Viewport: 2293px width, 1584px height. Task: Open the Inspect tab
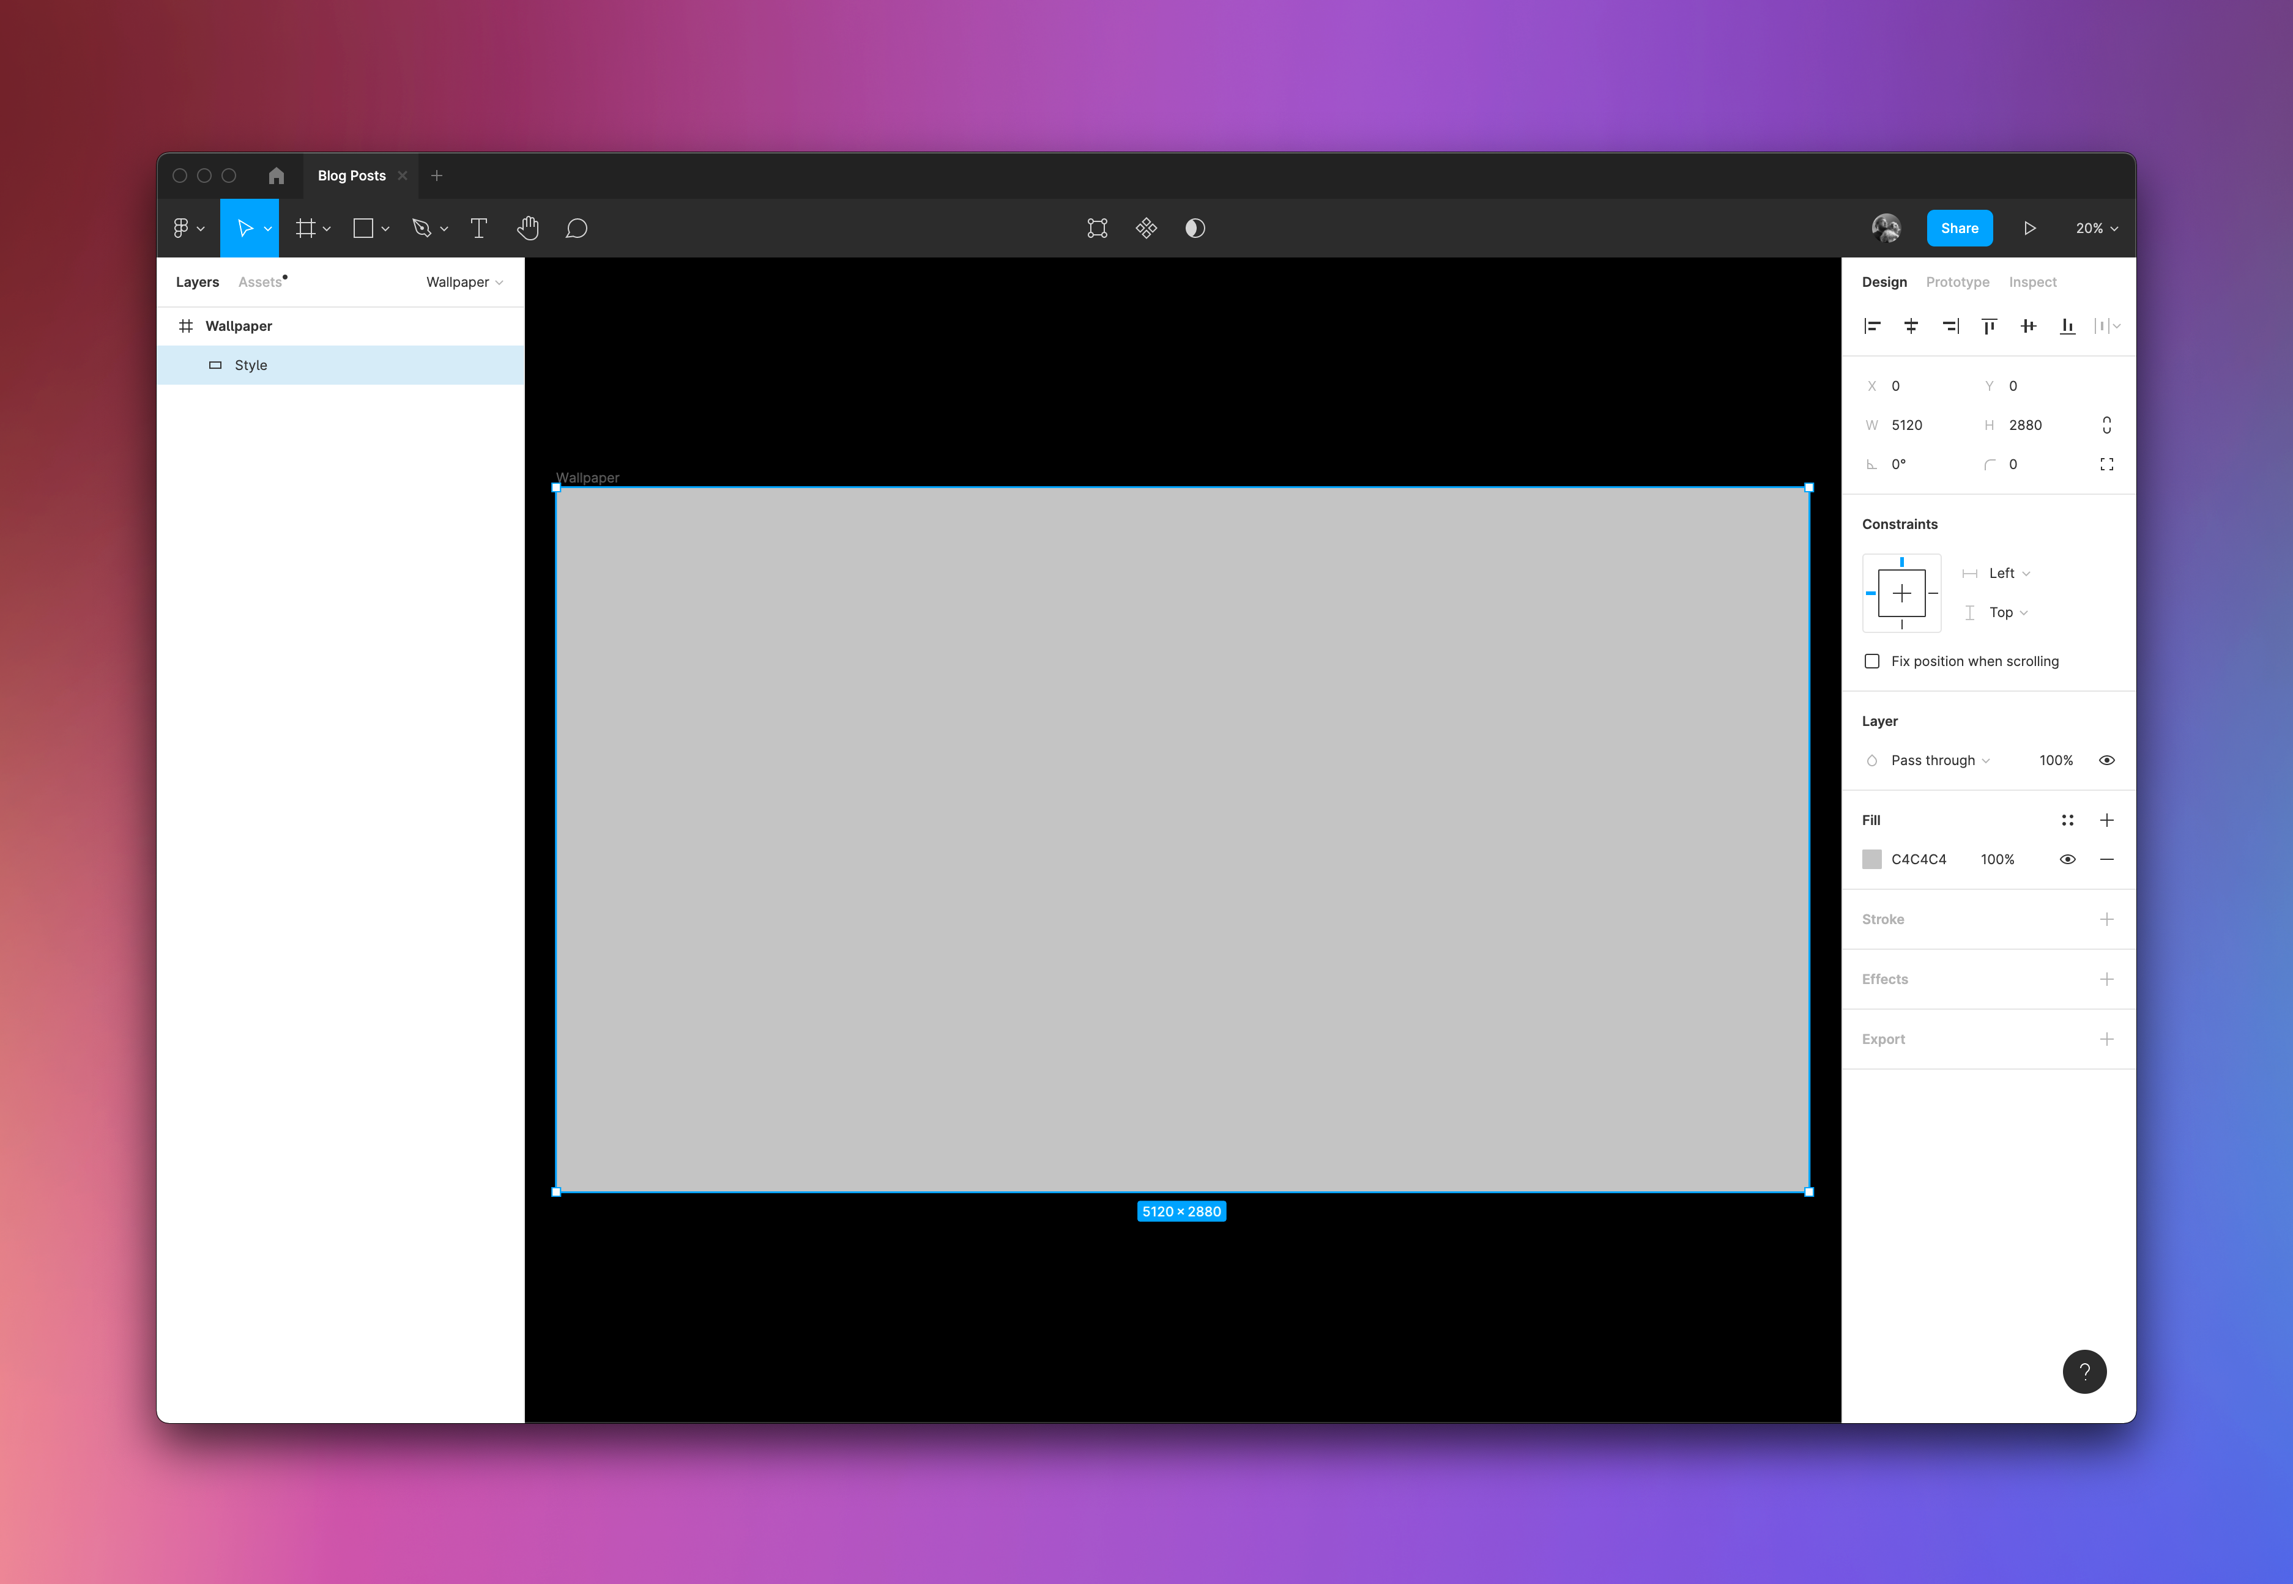(x=2032, y=282)
